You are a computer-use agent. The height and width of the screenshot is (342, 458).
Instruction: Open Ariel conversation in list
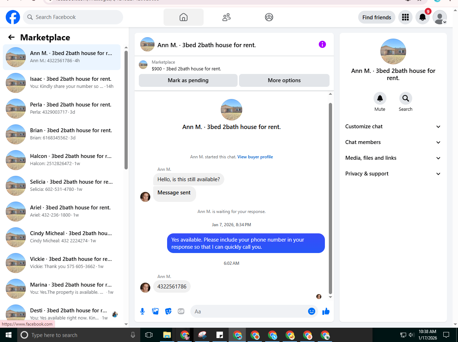[x=62, y=212]
